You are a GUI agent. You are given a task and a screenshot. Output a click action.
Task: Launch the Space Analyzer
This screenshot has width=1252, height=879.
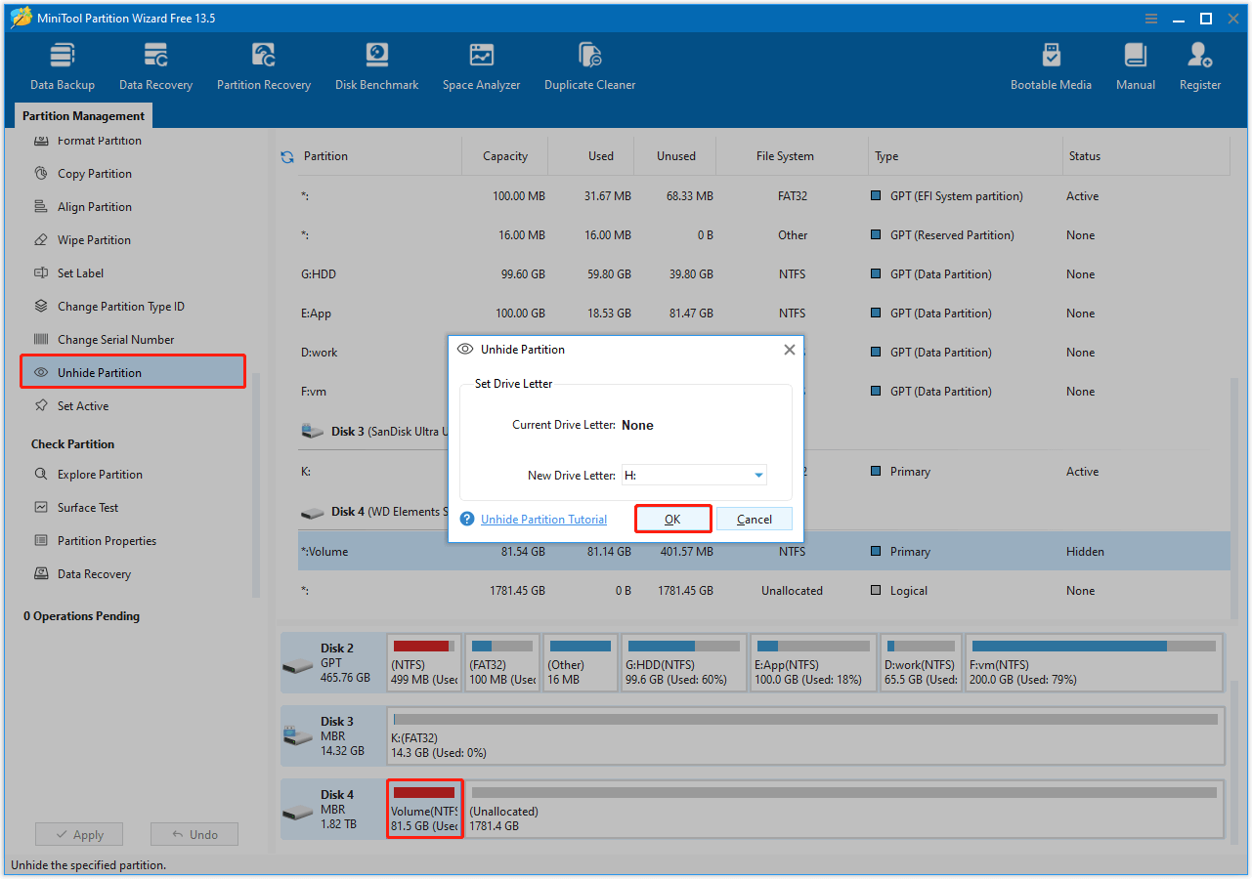coord(481,63)
